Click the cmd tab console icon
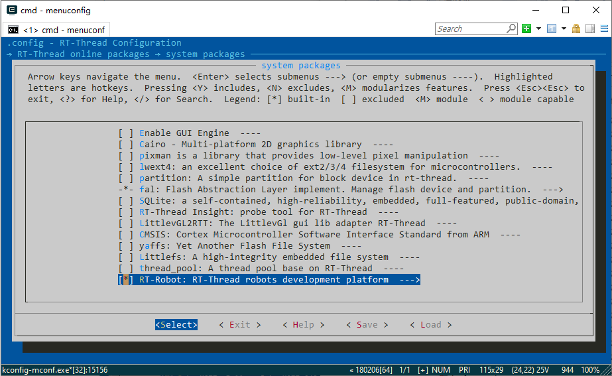This screenshot has height=376, width=612. [13, 30]
